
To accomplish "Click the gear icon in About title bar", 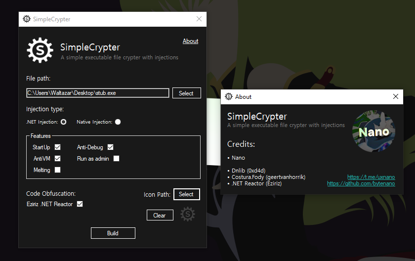I will [229, 96].
